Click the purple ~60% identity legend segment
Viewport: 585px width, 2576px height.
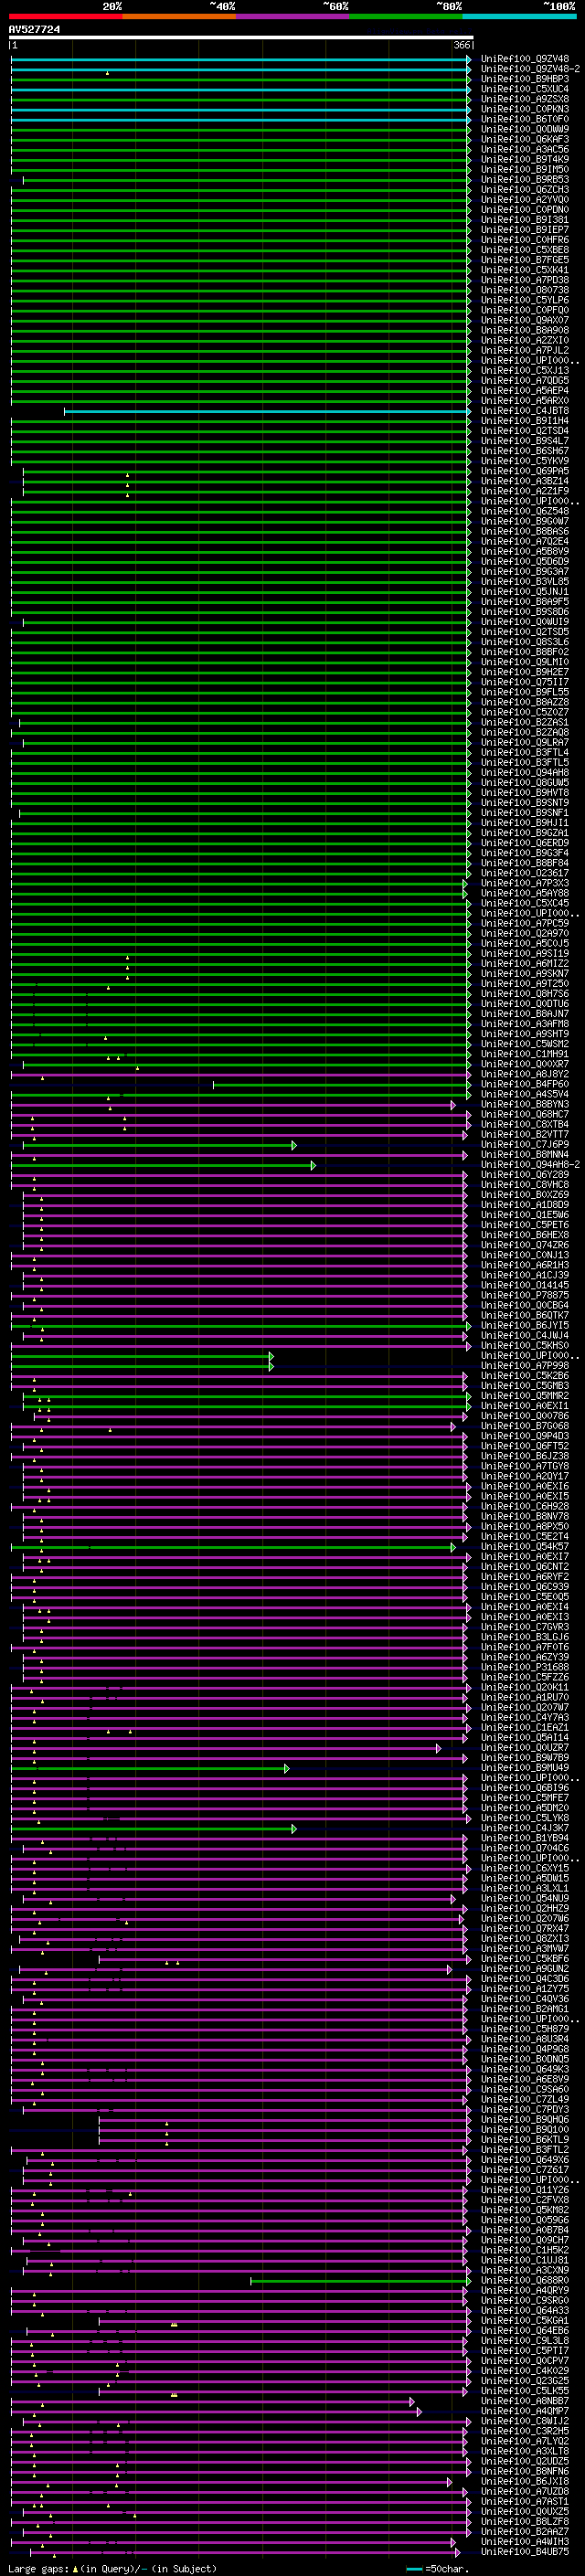(x=293, y=16)
